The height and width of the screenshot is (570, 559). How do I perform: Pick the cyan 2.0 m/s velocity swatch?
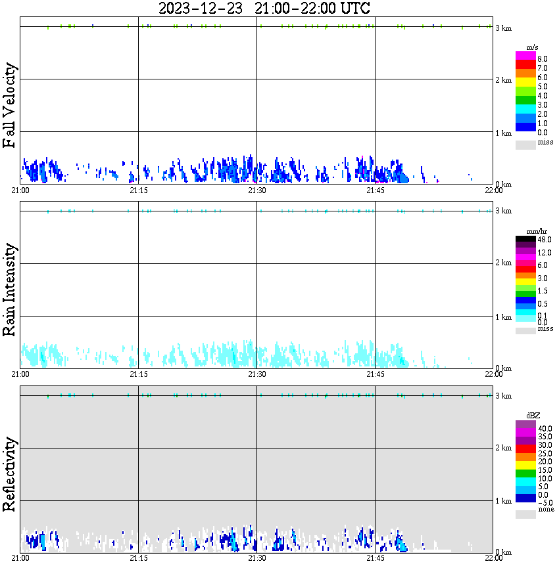coord(525,109)
